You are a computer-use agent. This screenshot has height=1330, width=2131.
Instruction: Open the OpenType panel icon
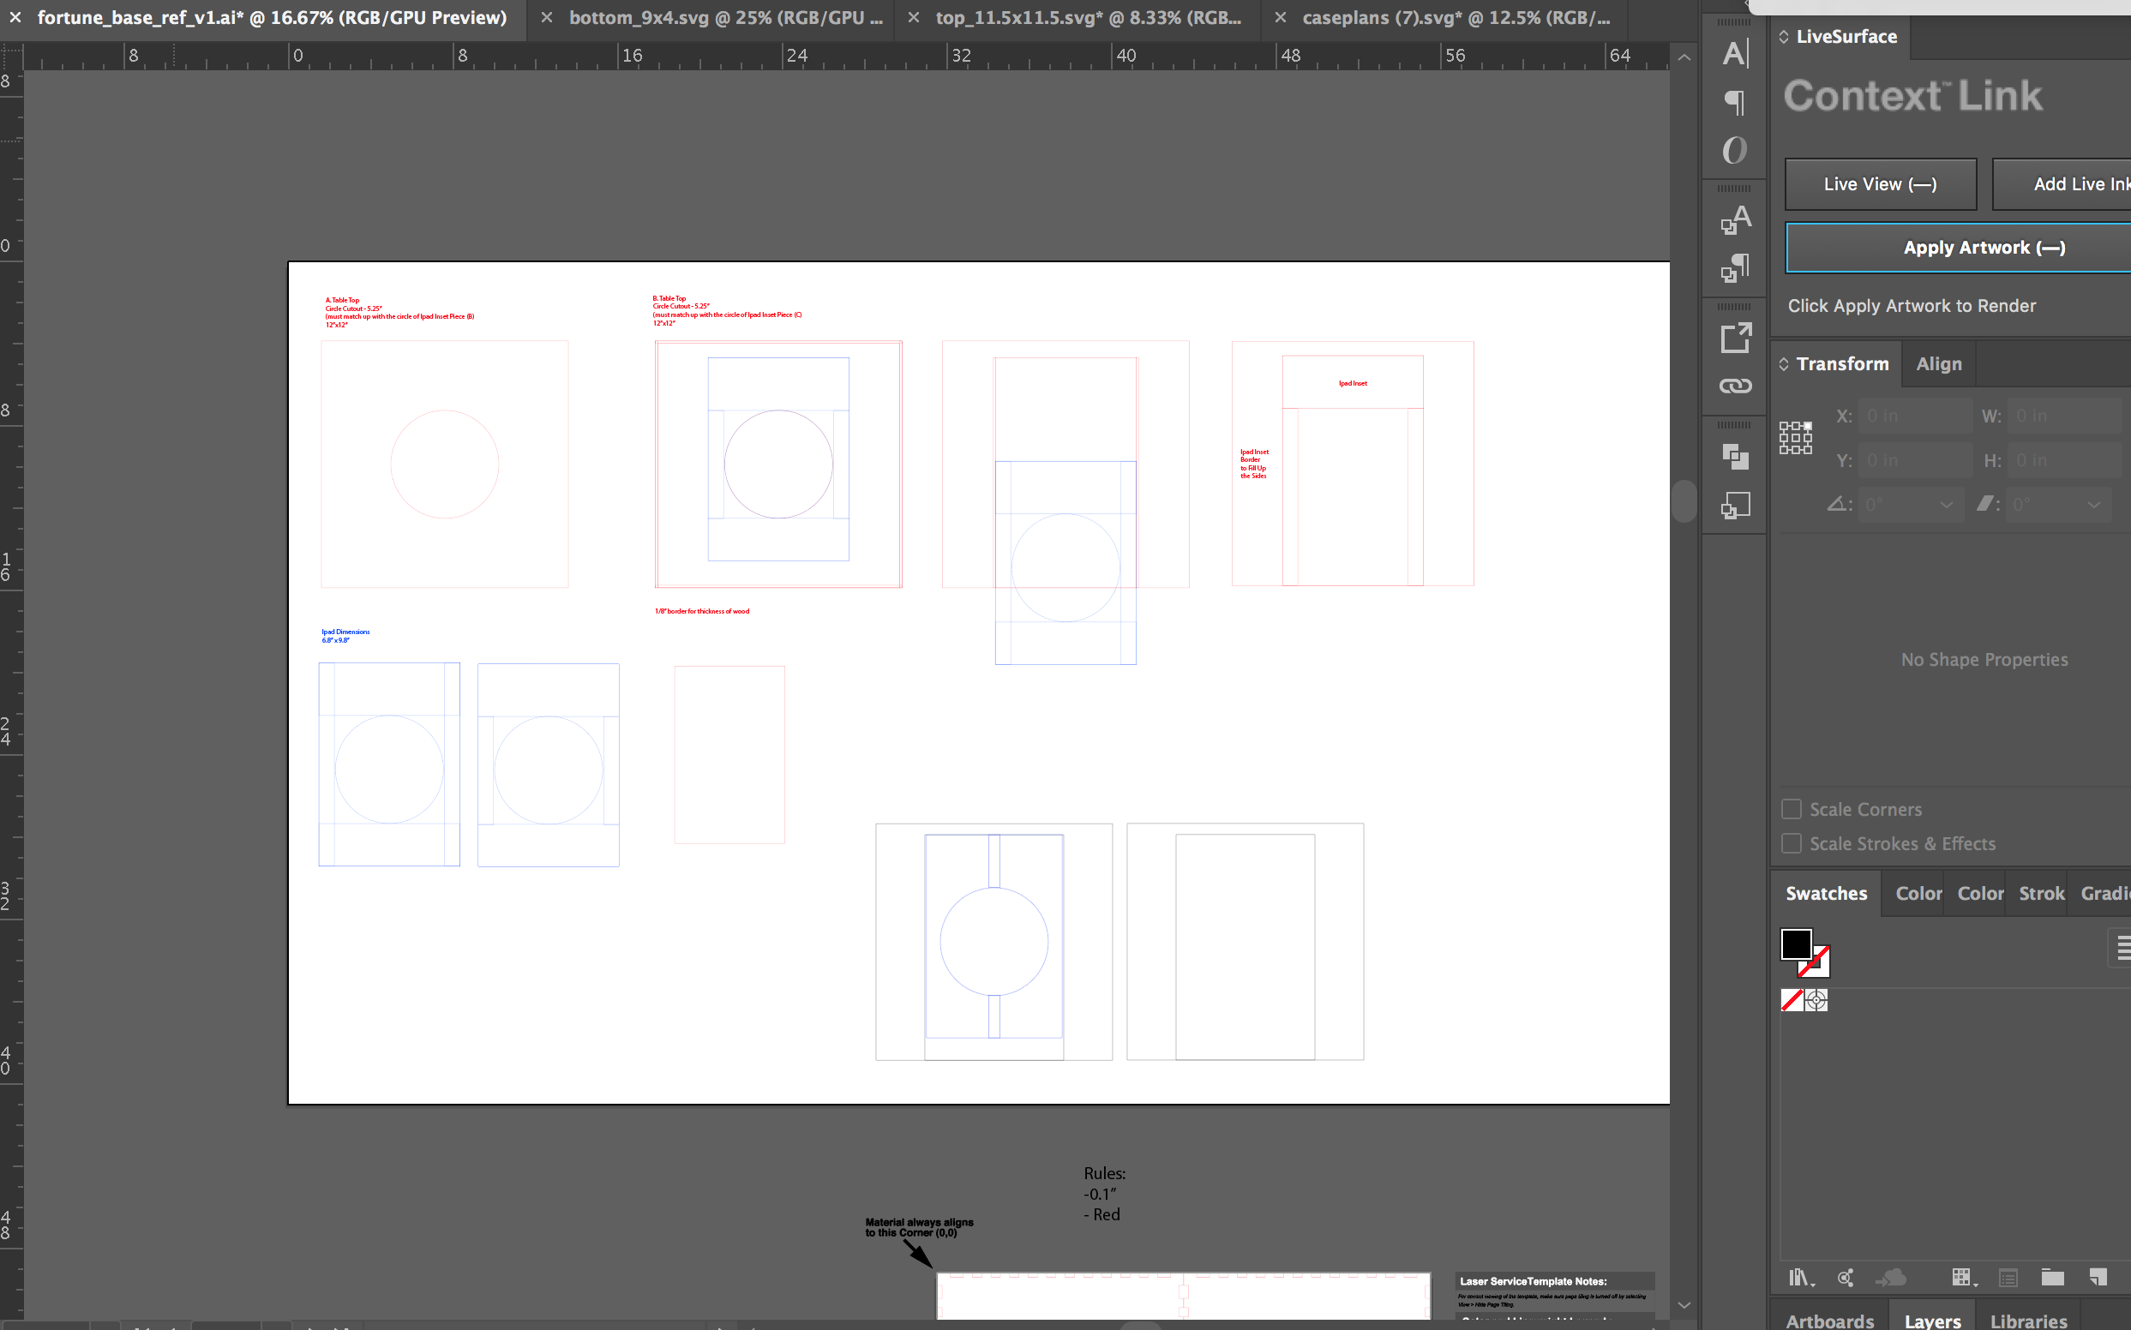1734,151
